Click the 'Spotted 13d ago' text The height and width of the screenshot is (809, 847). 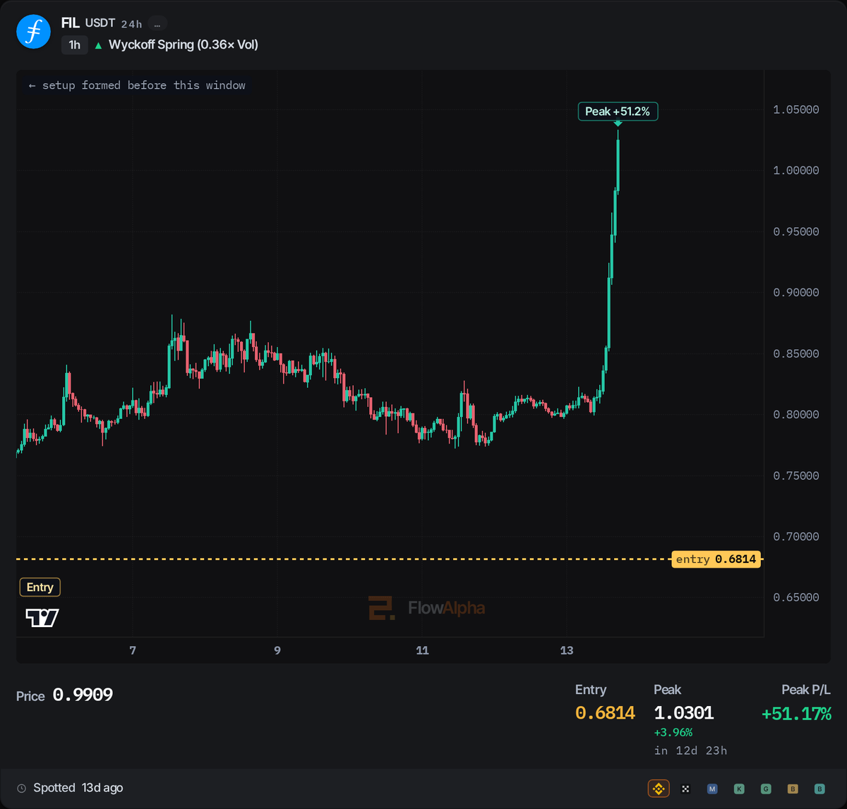coord(78,788)
